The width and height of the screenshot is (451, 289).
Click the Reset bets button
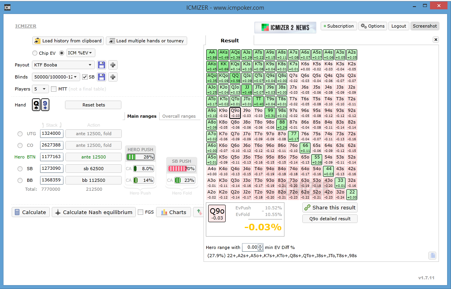click(x=93, y=105)
